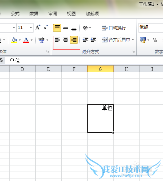163x181 pixels.
Task: Toggle Top Align vertical alignment
Action: pos(57,28)
